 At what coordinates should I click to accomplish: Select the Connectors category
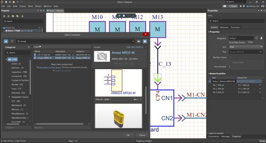coord(19,76)
